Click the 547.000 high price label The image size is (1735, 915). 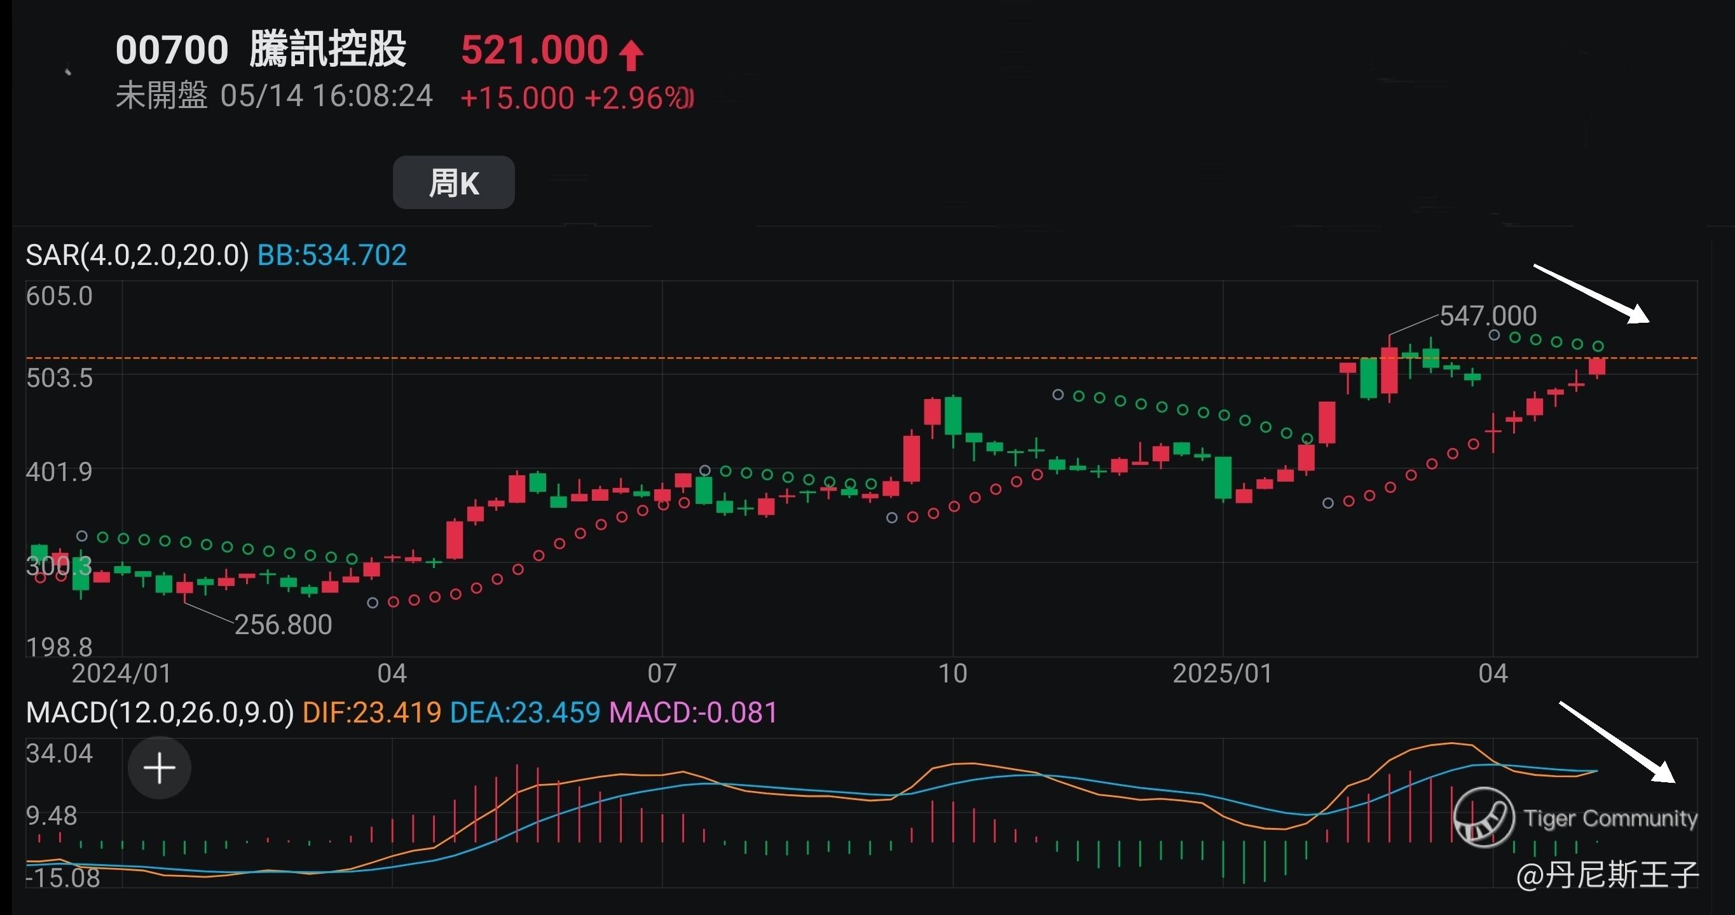(1488, 316)
